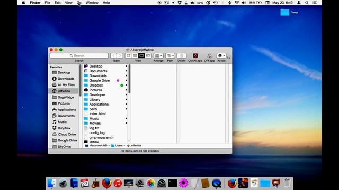Select Pictures in Favorites sidebar
The width and height of the screenshot is (339, 190).
pos(64,103)
